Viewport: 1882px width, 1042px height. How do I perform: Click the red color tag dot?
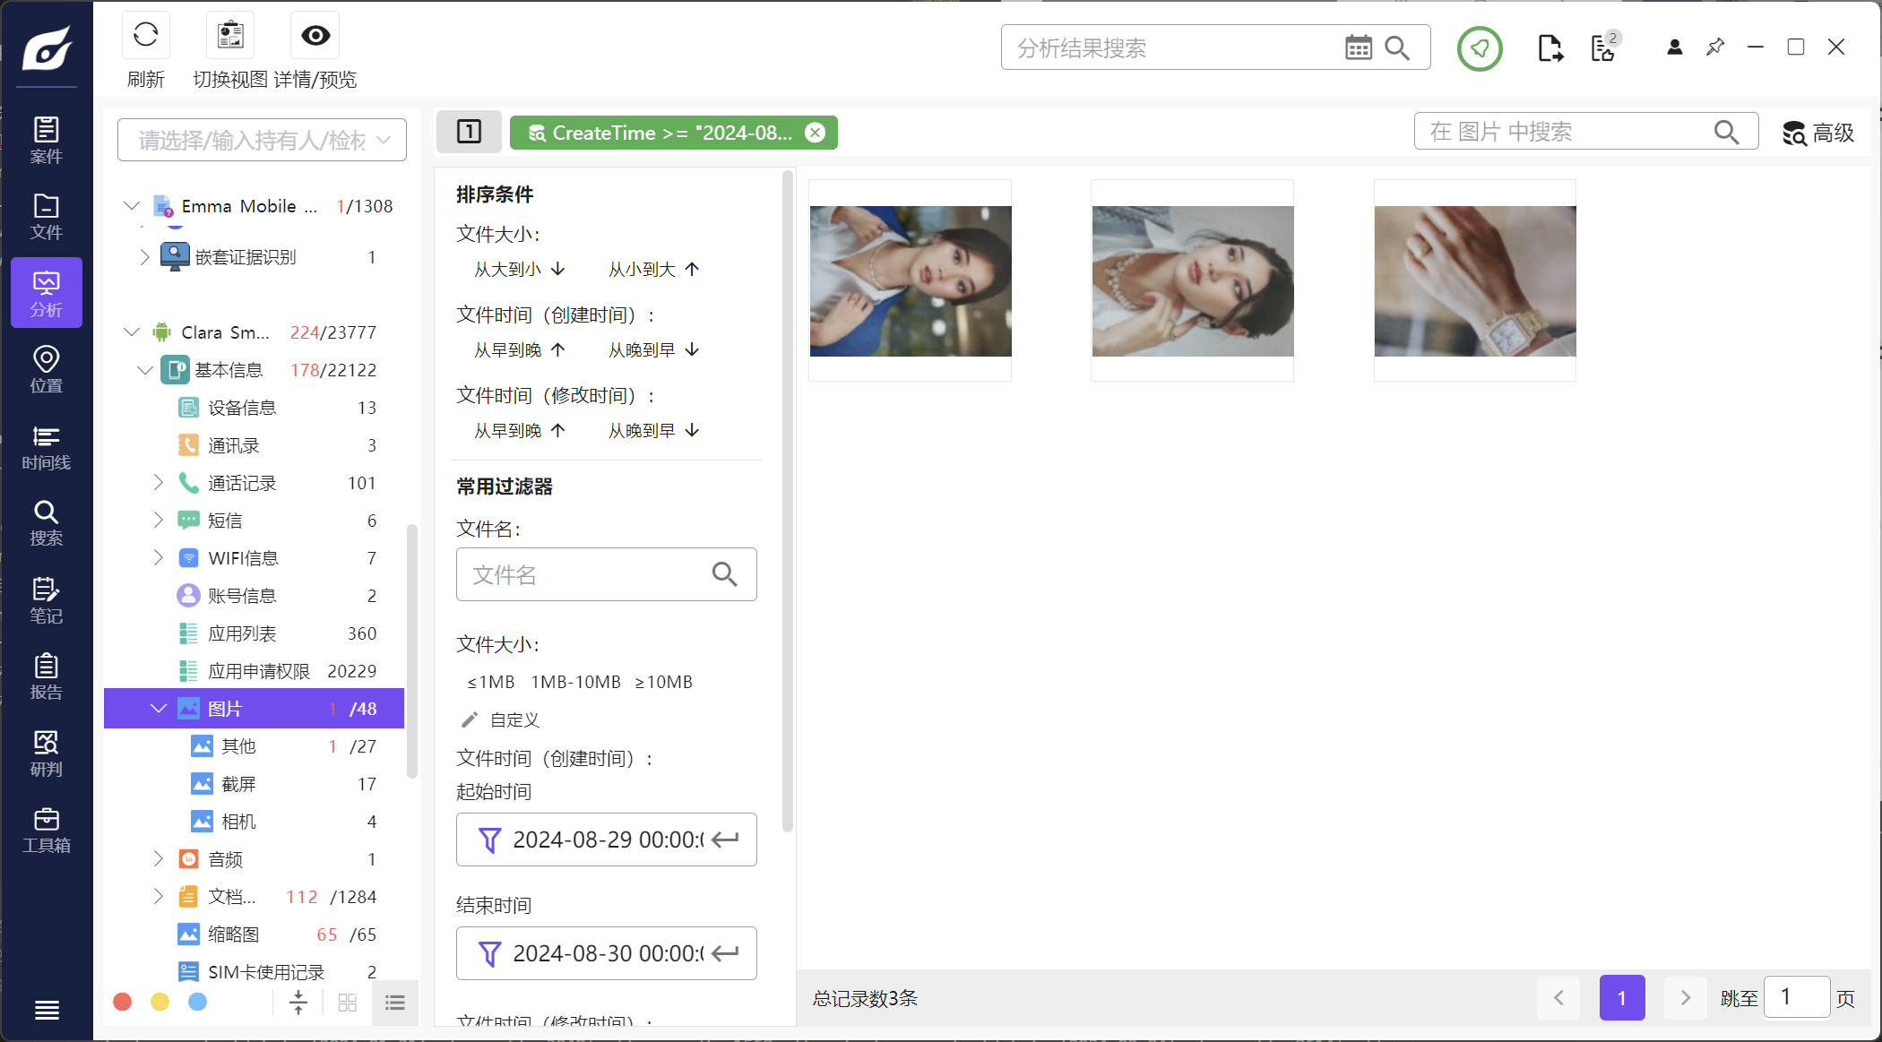(123, 1002)
